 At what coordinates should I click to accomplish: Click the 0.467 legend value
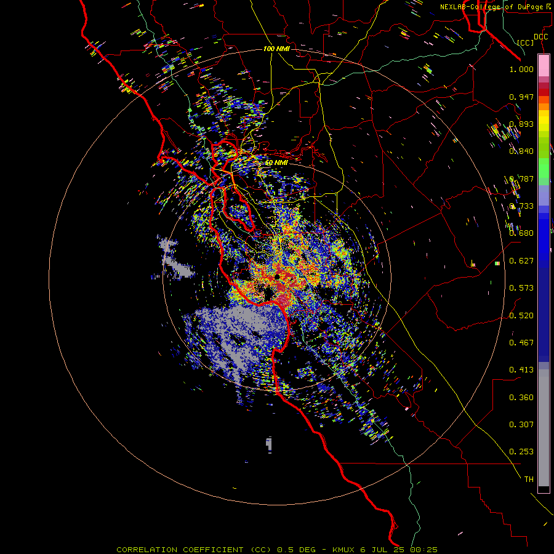(x=521, y=343)
